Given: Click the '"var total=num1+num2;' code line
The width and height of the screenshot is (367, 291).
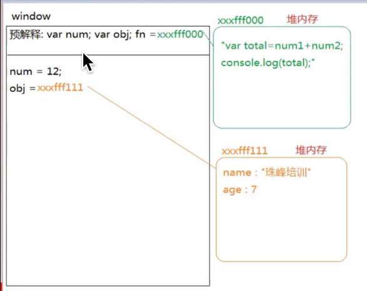Looking at the screenshot, I should pos(282,46).
